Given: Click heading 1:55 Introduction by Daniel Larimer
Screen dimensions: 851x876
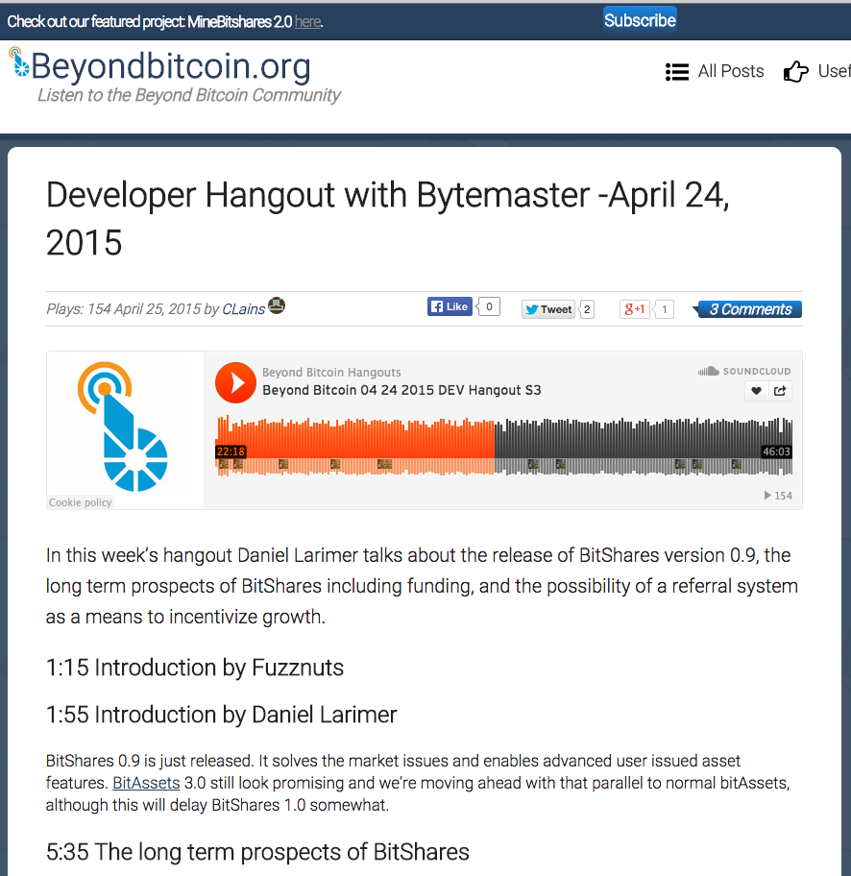Looking at the screenshot, I should [221, 715].
